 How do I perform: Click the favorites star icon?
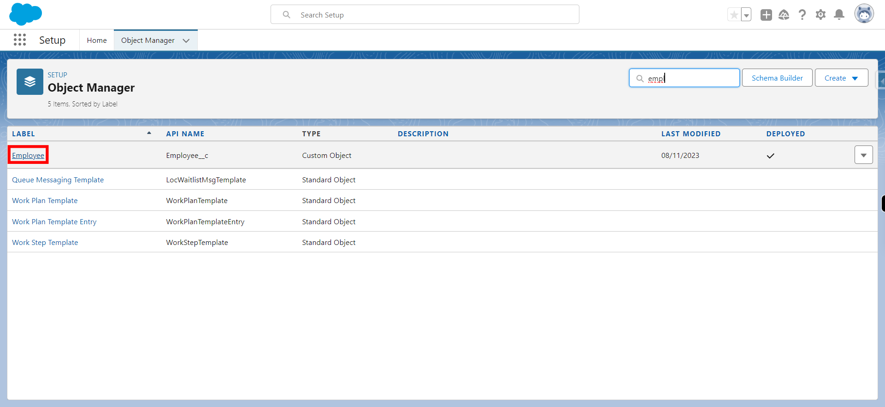click(x=734, y=15)
